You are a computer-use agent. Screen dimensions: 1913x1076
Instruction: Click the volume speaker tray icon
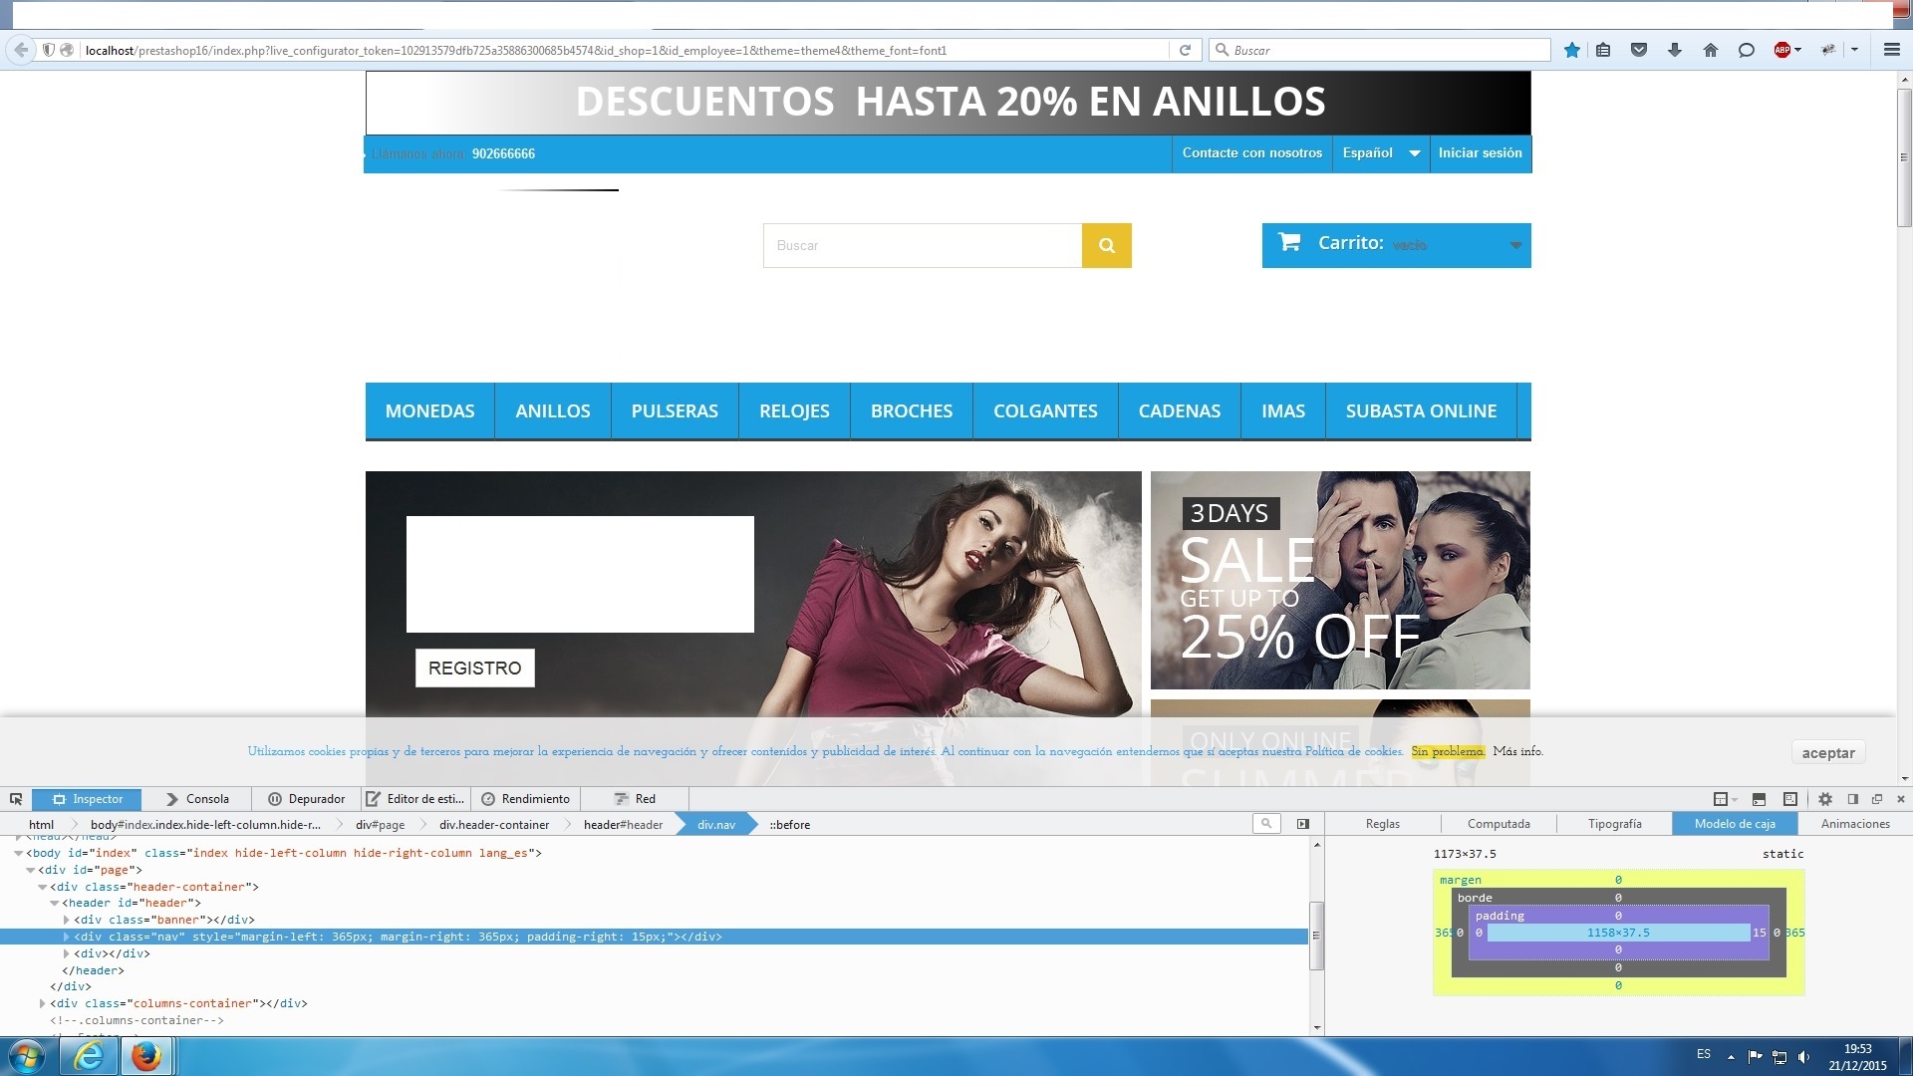point(1803,1057)
